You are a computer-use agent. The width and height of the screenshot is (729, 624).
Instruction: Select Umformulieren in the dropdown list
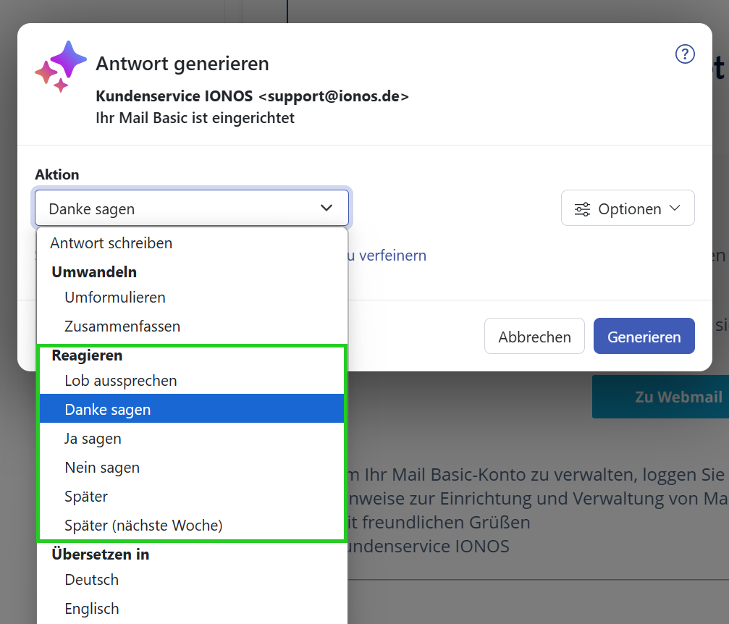coord(192,298)
